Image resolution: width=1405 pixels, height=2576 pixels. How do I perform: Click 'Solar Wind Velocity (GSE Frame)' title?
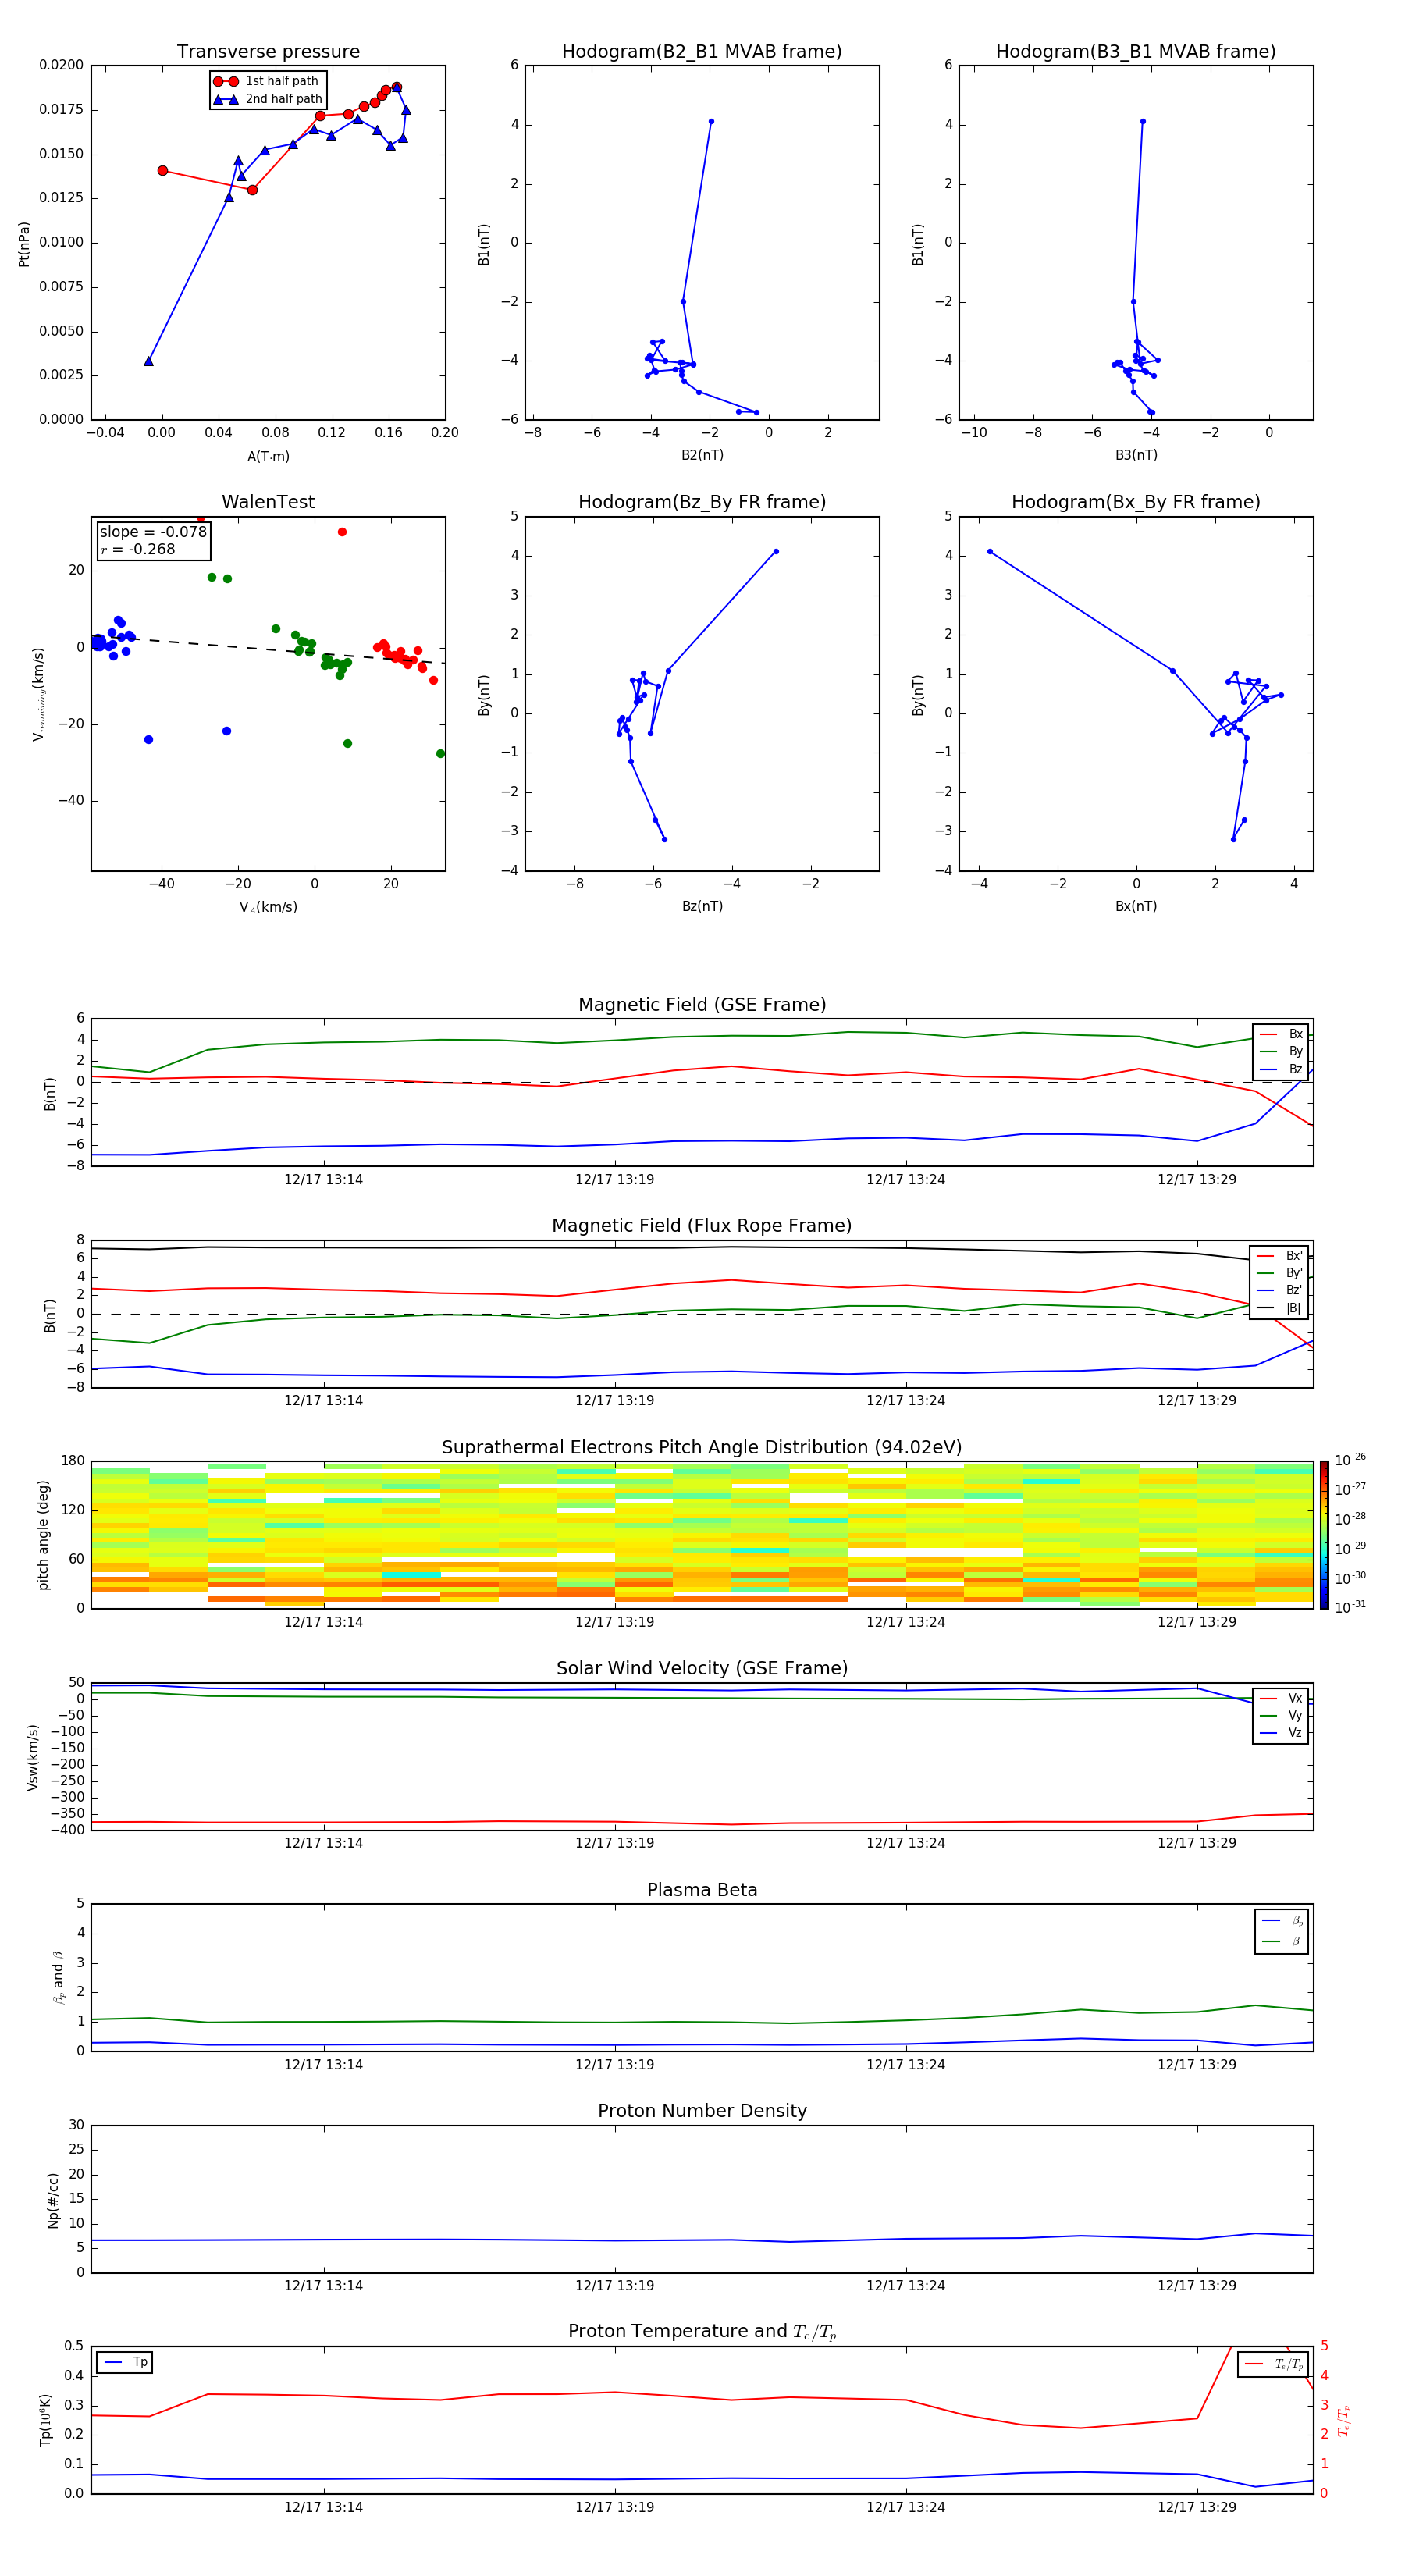point(702,1668)
